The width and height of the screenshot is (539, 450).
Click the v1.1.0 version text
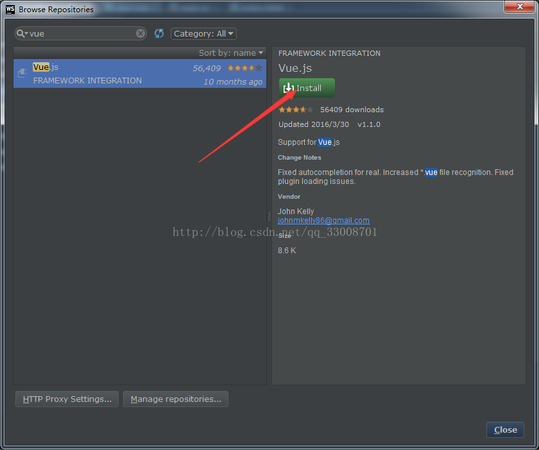369,124
